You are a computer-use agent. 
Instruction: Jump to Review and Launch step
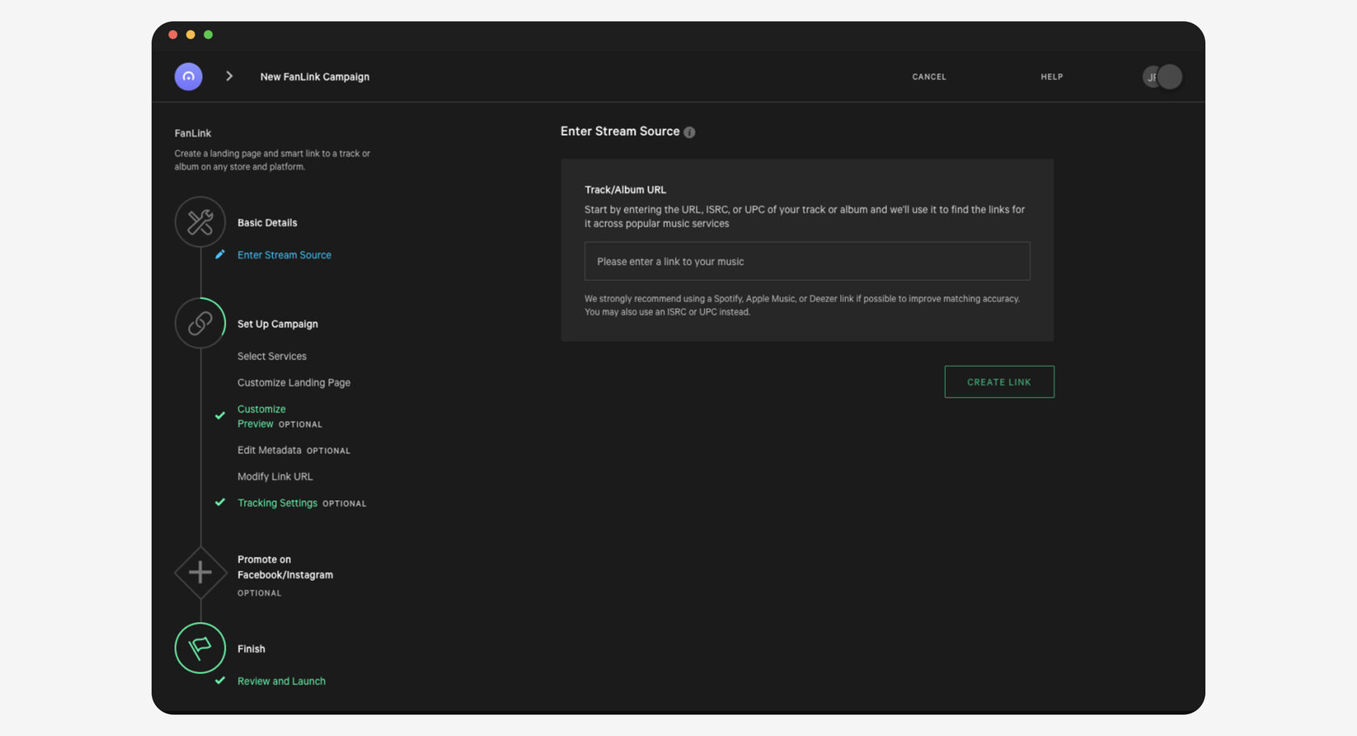point(281,681)
